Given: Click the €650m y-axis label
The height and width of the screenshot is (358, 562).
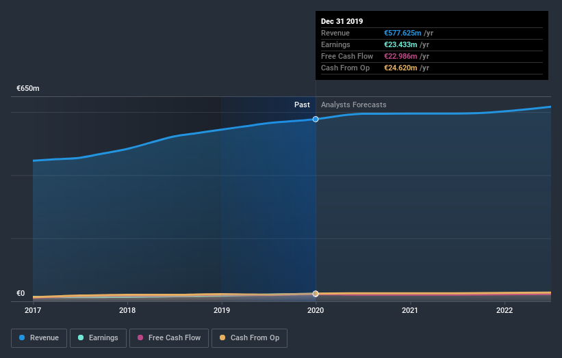Looking at the screenshot, I should [28, 88].
